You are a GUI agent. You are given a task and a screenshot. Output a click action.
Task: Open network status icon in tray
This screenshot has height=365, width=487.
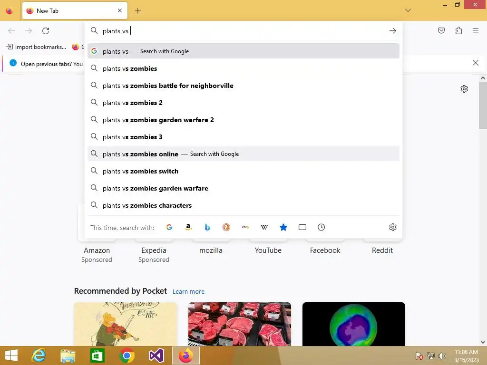[430, 356]
